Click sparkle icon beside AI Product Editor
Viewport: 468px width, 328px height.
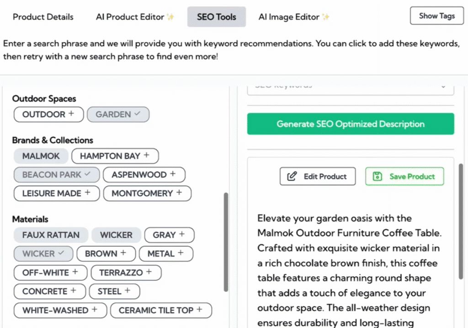(x=170, y=17)
